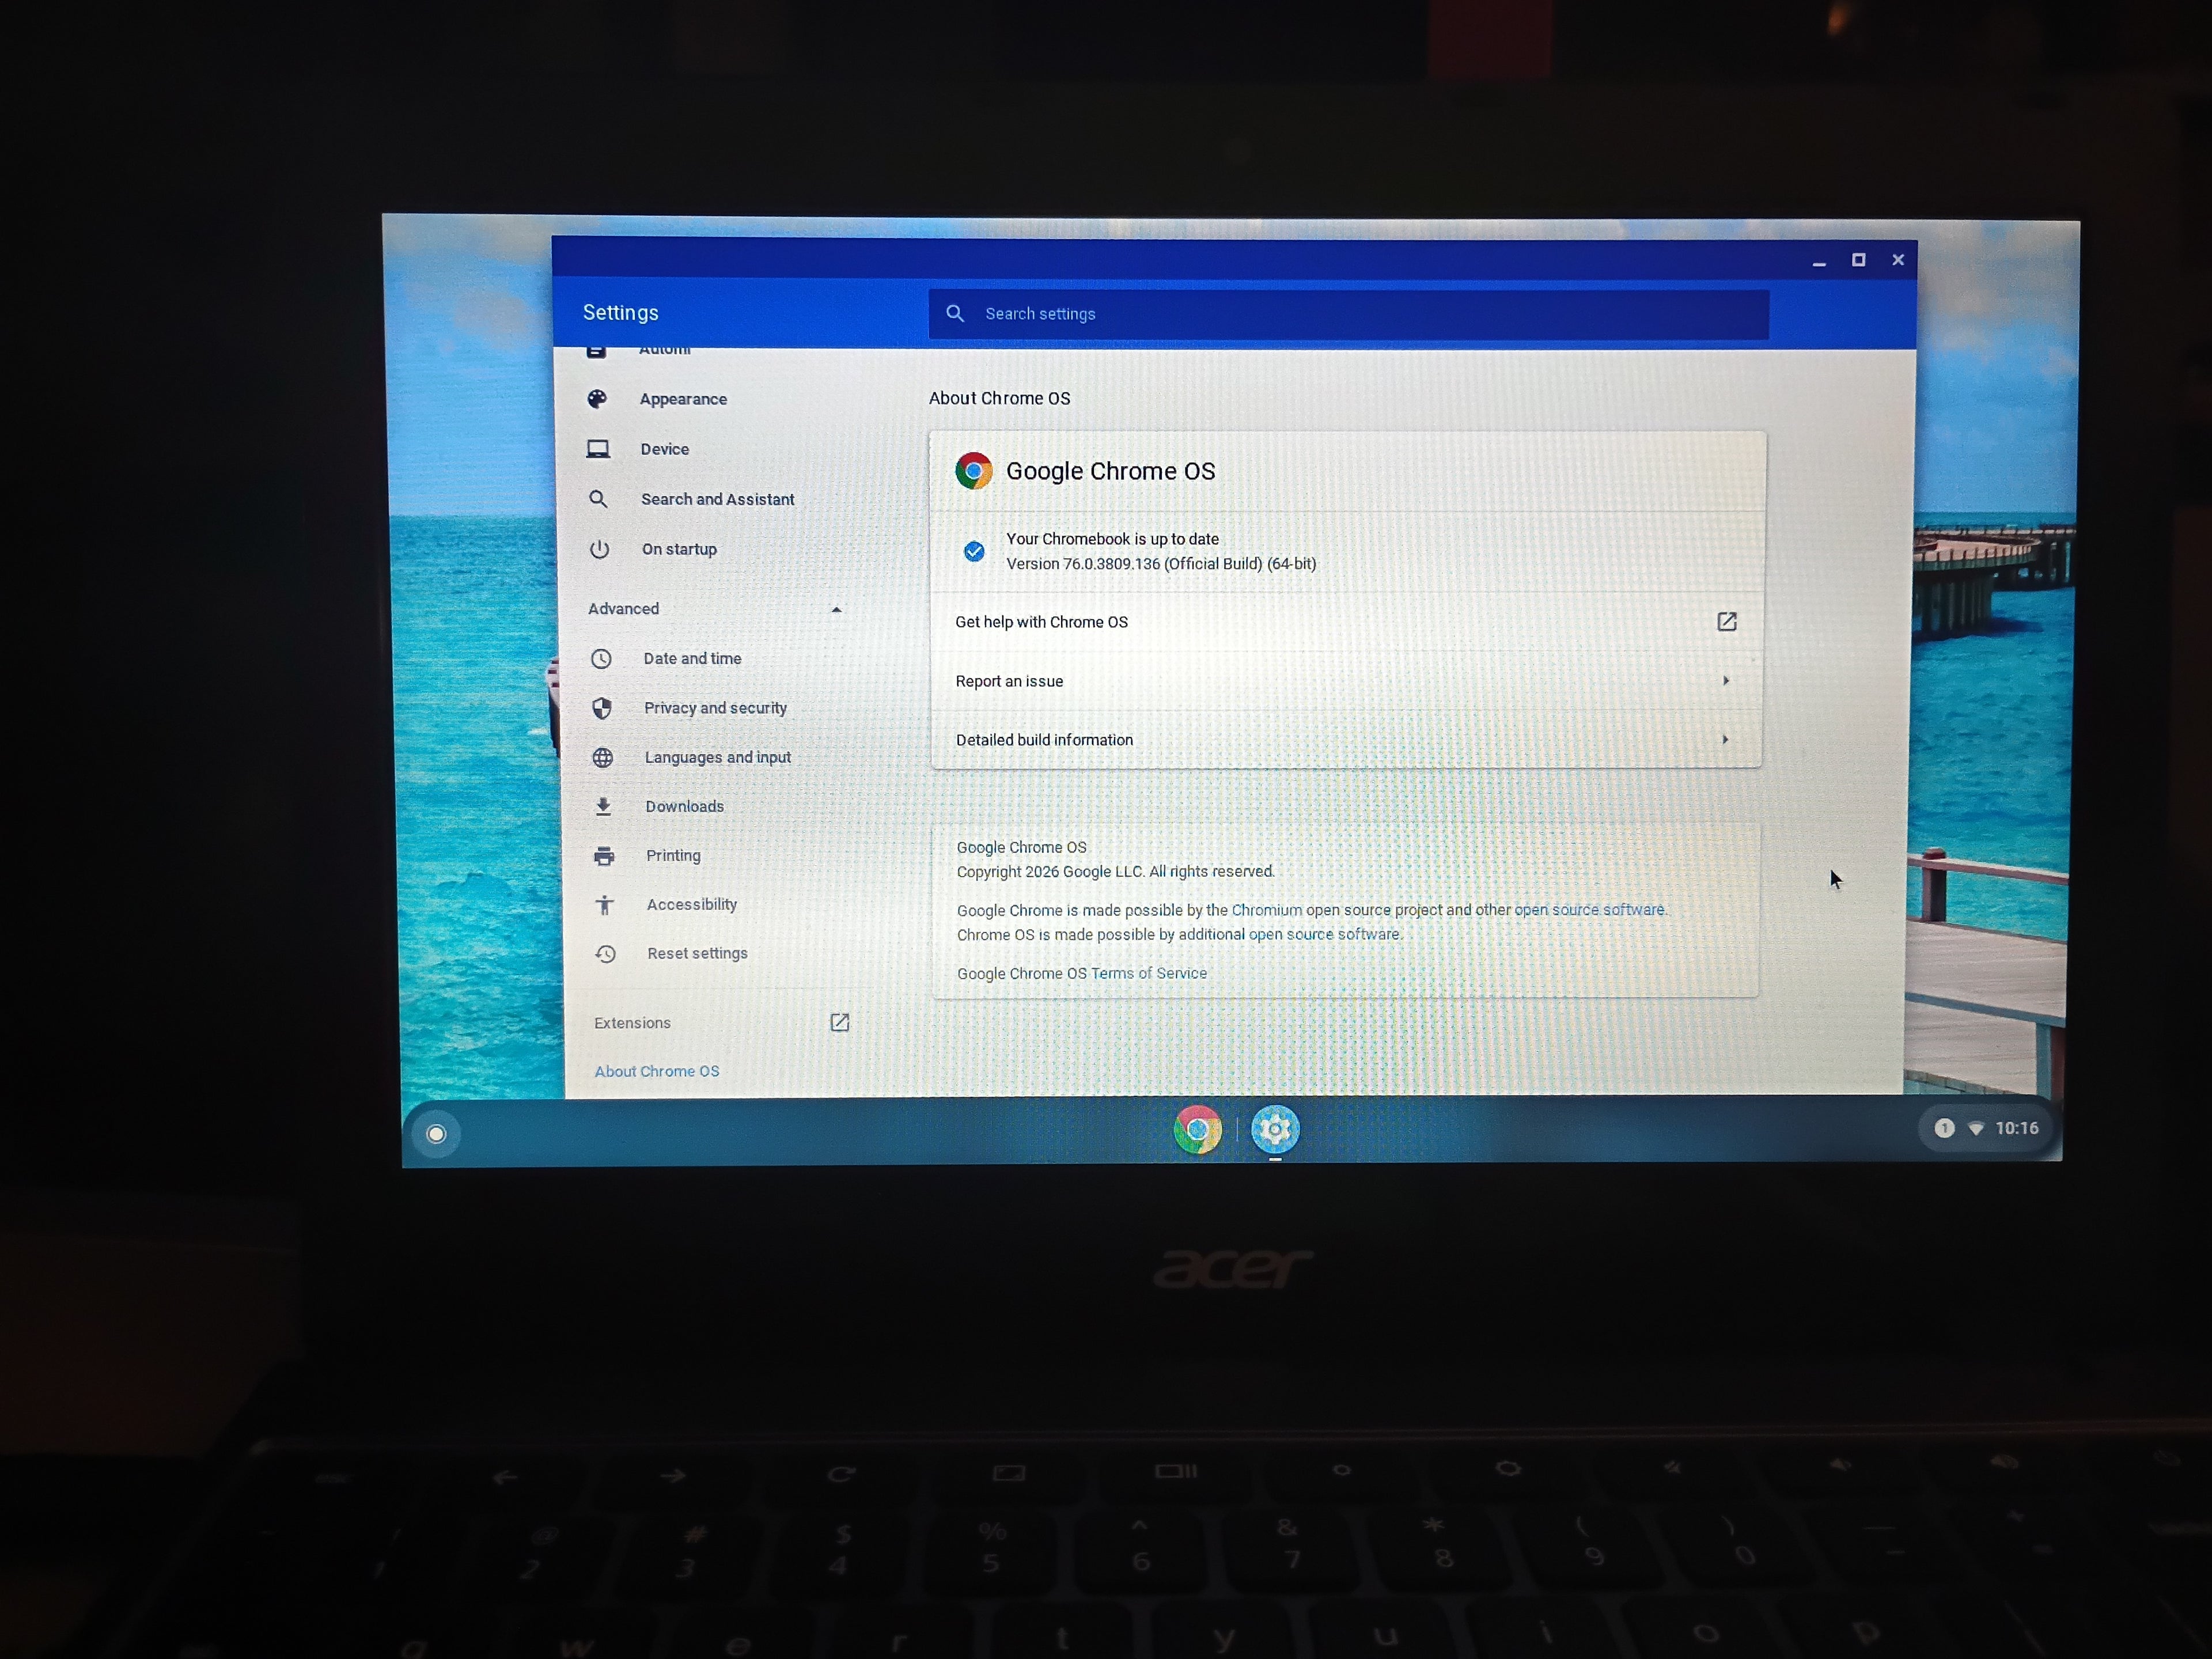This screenshot has width=2212, height=1659.
Task: Go to Search and Assistant settings
Action: tap(717, 499)
